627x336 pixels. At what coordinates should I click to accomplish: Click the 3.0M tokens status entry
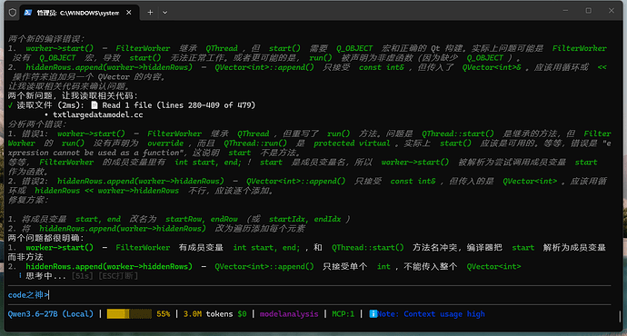point(208,314)
